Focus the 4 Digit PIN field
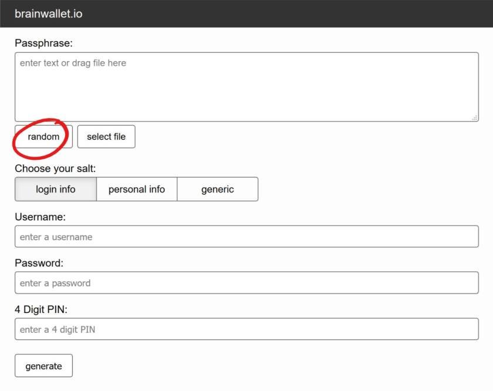 (246, 329)
